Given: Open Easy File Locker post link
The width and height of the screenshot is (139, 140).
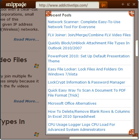Looking at the screenshot, I should (86, 72).
